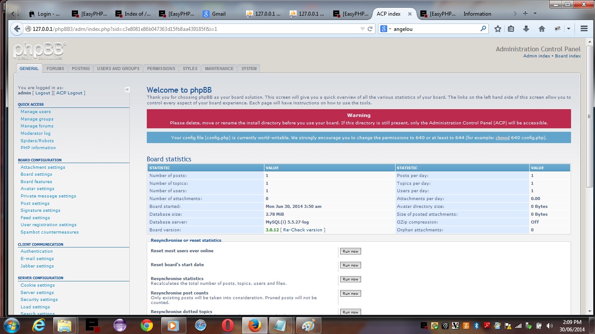This screenshot has width=595, height=334.
Task: Open the bookmarks list icon
Action: pos(511,29)
